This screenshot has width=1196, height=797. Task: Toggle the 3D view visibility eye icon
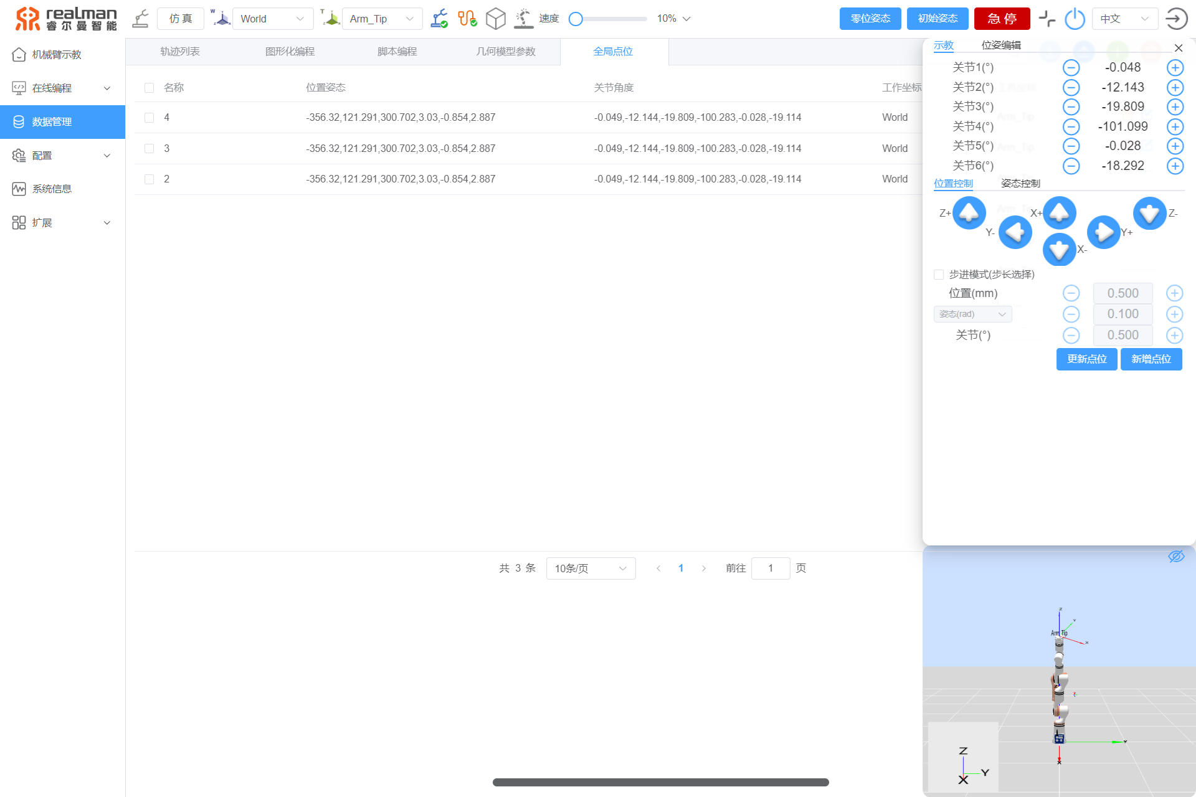(1177, 556)
